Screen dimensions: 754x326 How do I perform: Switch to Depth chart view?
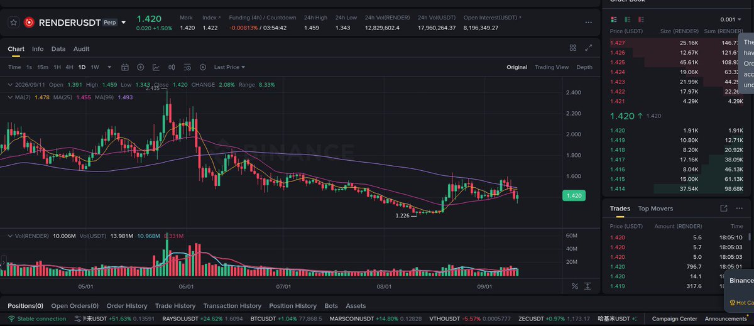pos(584,67)
